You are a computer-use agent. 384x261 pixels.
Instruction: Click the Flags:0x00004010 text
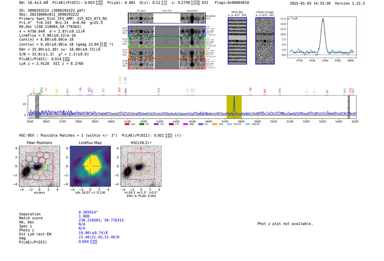click(232, 2)
